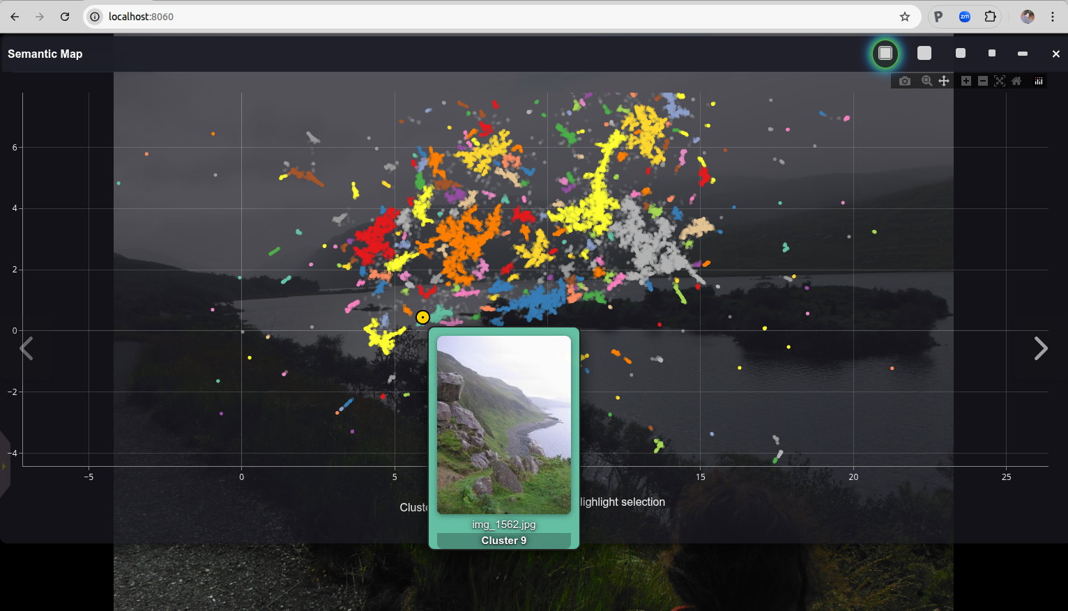Viewport: 1068px width, 611px height.
Task: Open the P extension icon in toolbar
Action: 938,17
